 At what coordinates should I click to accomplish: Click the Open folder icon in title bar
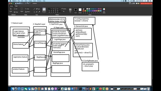(18, 3)
